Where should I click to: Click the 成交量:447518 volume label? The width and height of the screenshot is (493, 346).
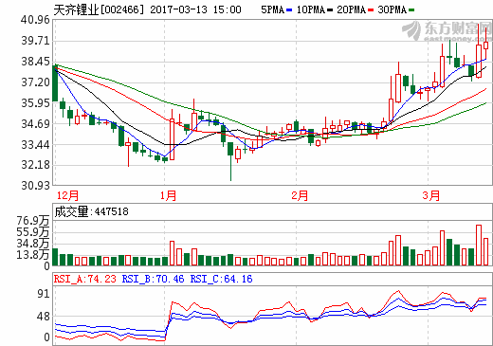click(92, 211)
